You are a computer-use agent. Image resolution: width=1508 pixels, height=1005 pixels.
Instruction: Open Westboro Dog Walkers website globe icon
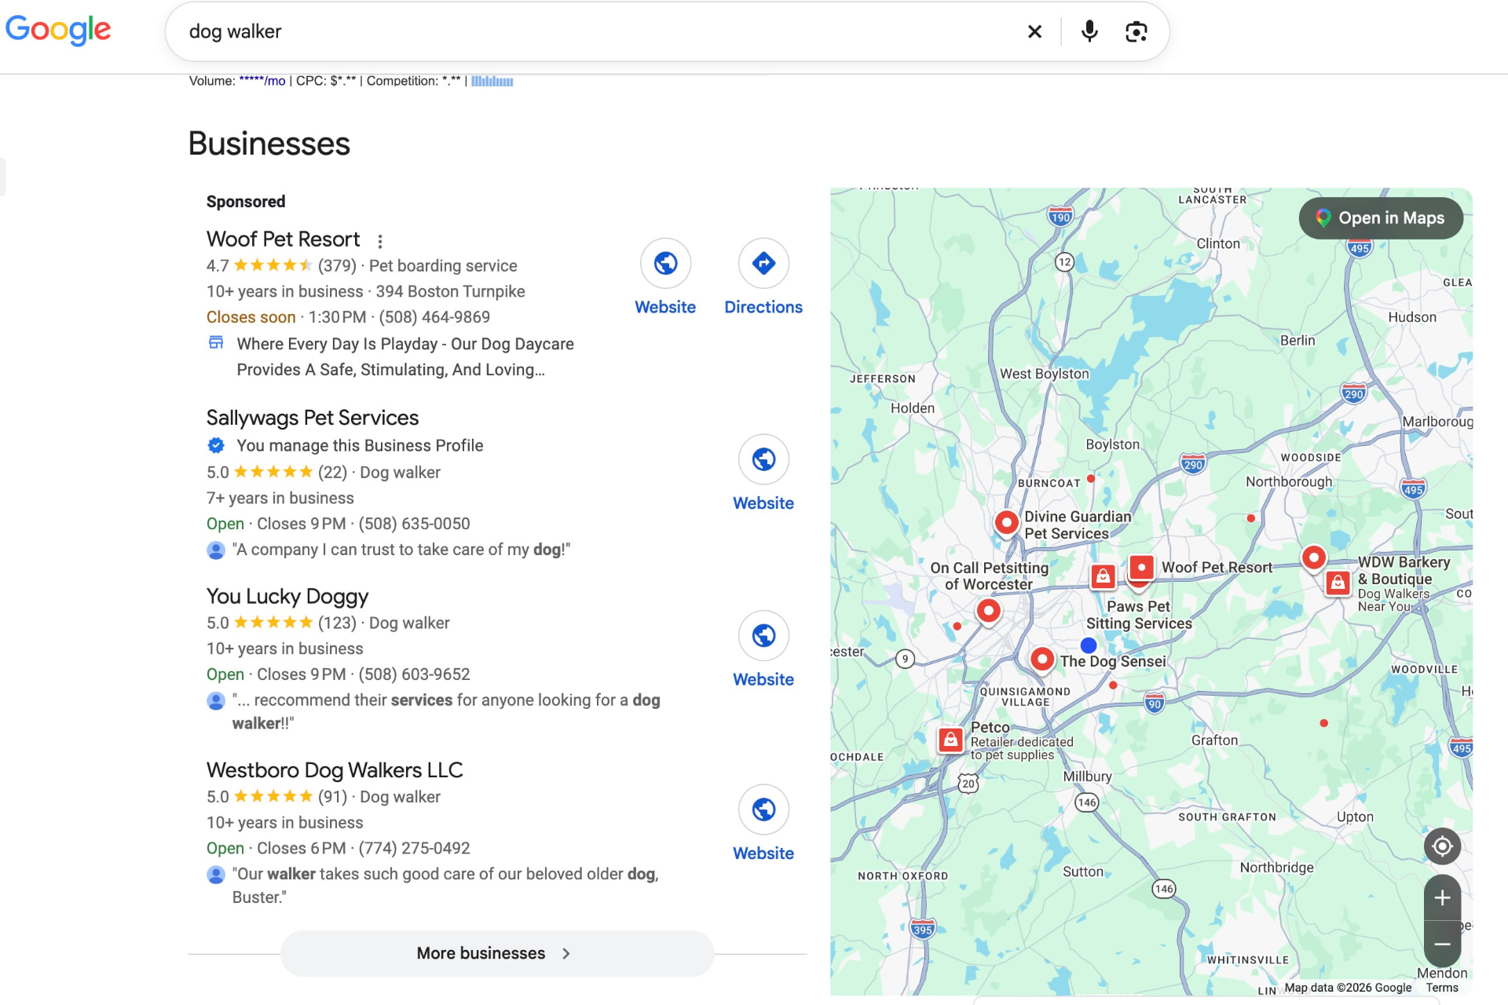pos(763,809)
